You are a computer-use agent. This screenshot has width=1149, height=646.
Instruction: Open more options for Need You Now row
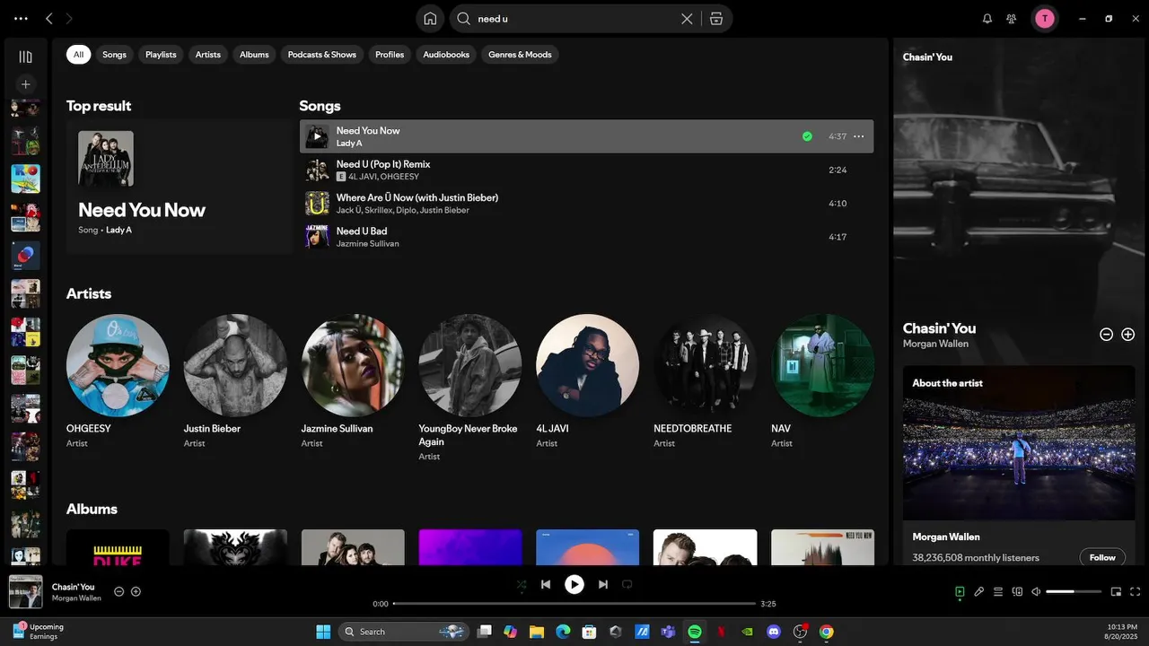(x=858, y=136)
